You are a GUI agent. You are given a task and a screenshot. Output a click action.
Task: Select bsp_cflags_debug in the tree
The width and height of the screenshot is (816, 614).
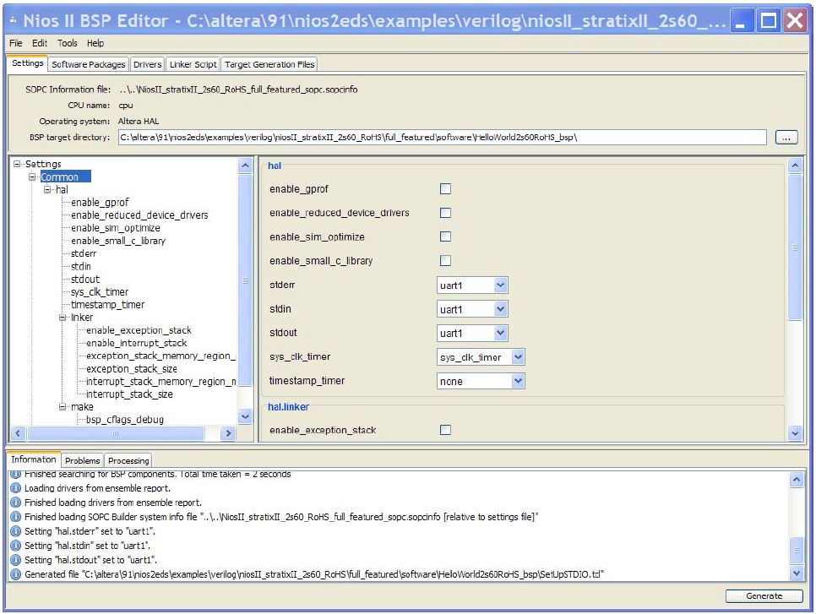pos(124,420)
